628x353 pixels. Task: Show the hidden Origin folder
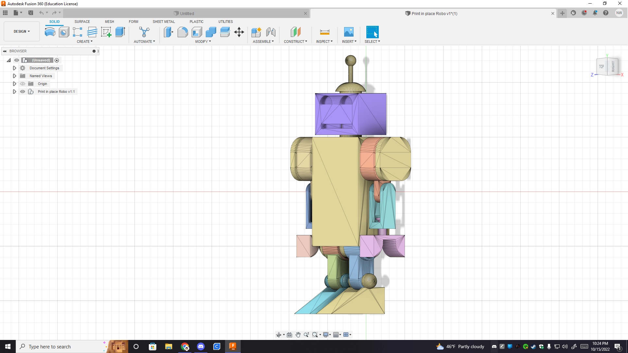(23, 84)
